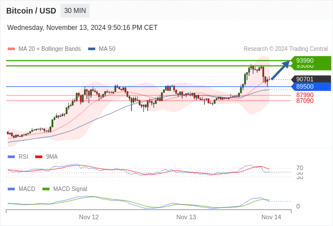333x226 pixels.
Task: Click the Nov 14 date marker
Action: click(271, 217)
